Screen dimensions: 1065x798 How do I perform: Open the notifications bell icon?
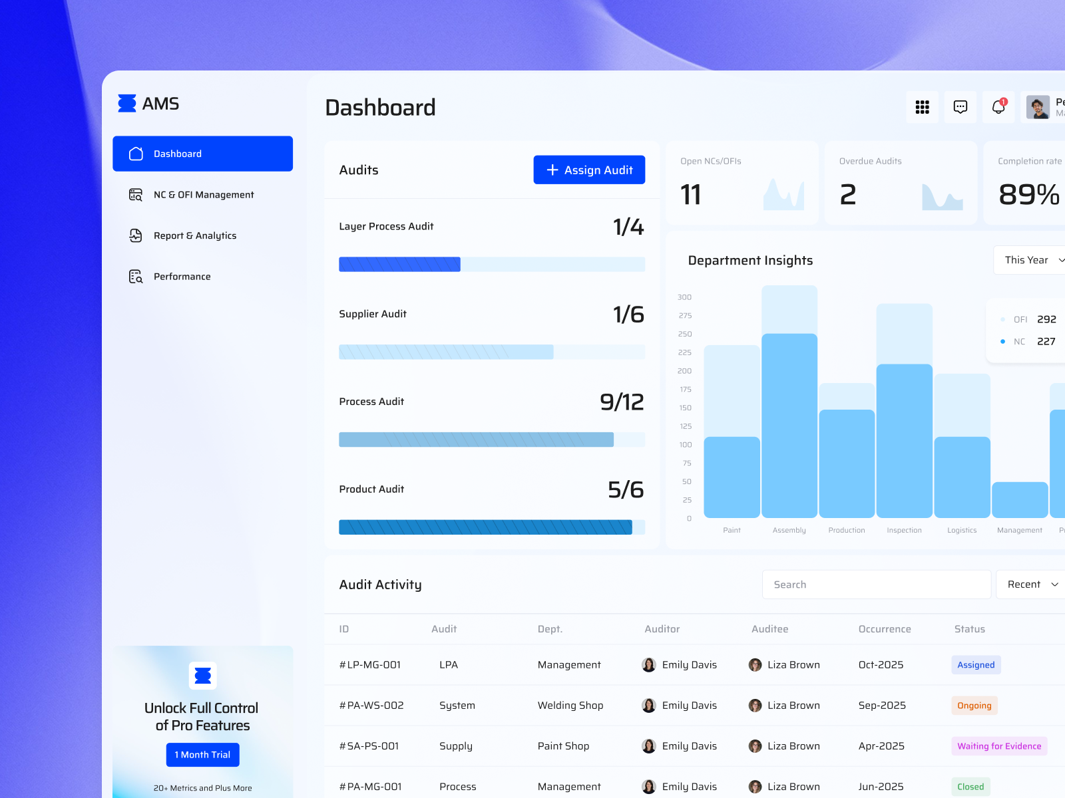pyautogui.click(x=998, y=107)
